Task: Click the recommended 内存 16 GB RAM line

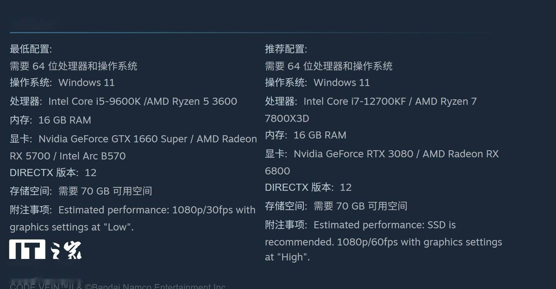Action: point(306,135)
